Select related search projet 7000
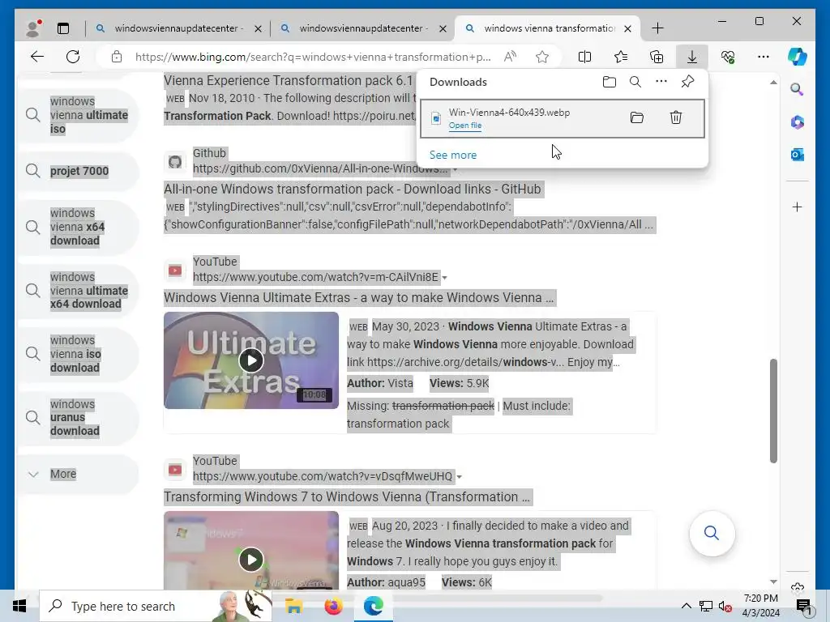The height and width of the screenshot is (622, 830). [78, 171]
